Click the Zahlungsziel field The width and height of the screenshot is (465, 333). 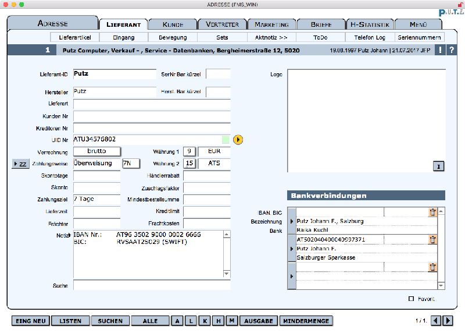(97, 199)
